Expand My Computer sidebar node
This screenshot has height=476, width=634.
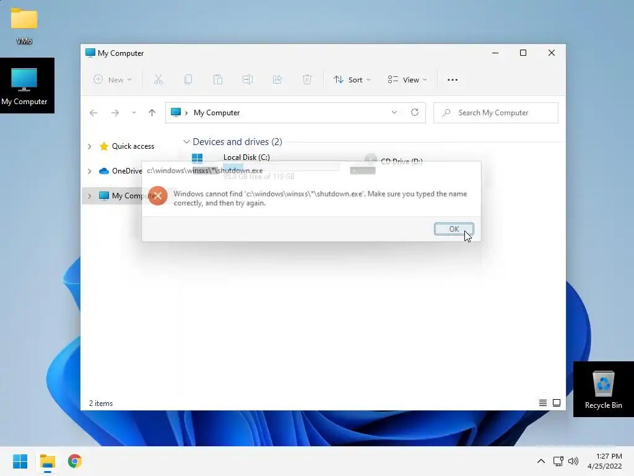(90, 196)
